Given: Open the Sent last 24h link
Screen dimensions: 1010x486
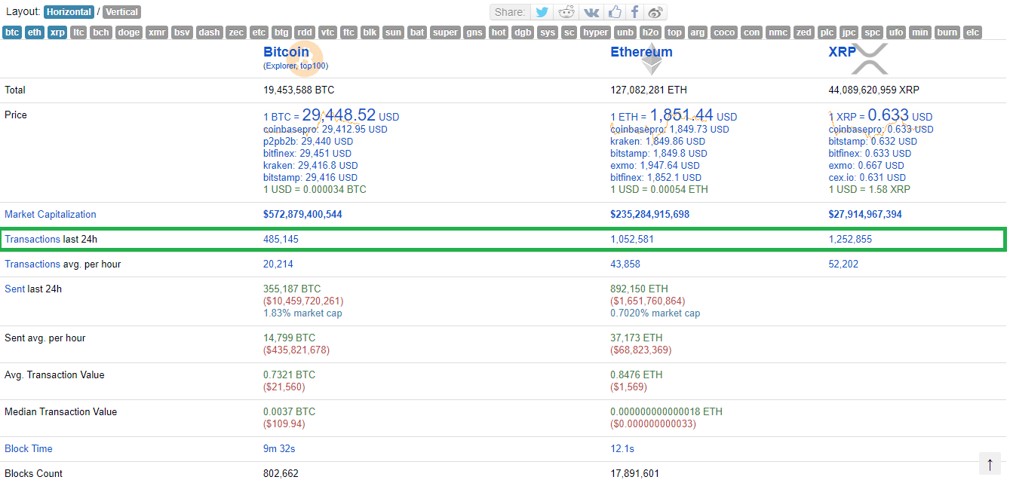Looking at the screenshot, I should (x=14, y=289).
